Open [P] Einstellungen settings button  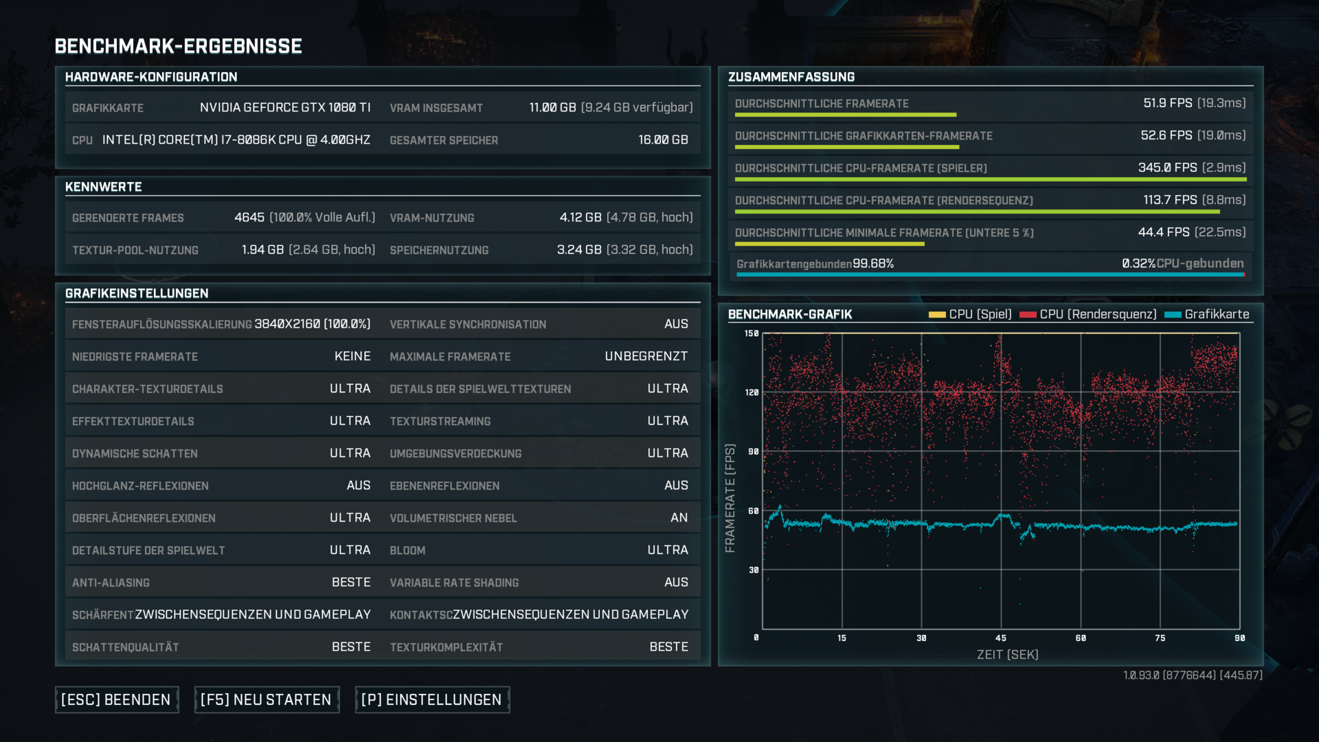coord(431,699)
